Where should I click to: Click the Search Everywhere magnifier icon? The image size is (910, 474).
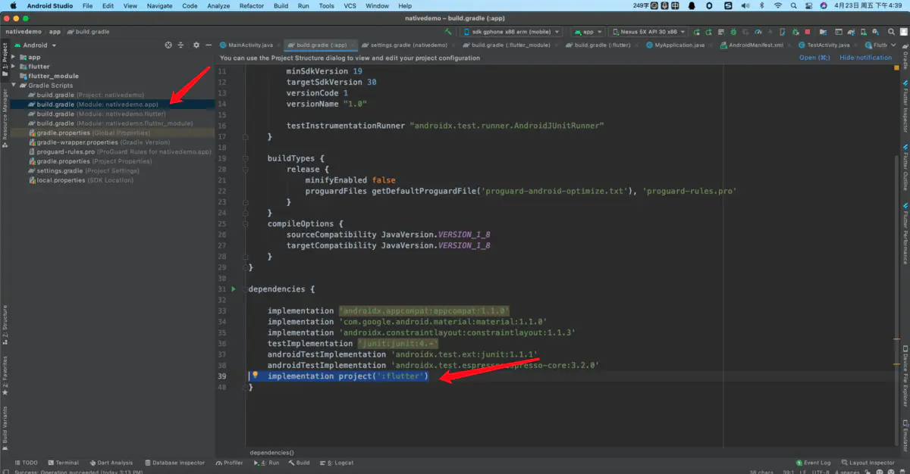[891, 32]
